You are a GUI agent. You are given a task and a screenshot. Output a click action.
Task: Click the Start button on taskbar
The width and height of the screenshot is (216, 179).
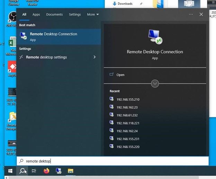pyautogui.click(x=10, y=171)
